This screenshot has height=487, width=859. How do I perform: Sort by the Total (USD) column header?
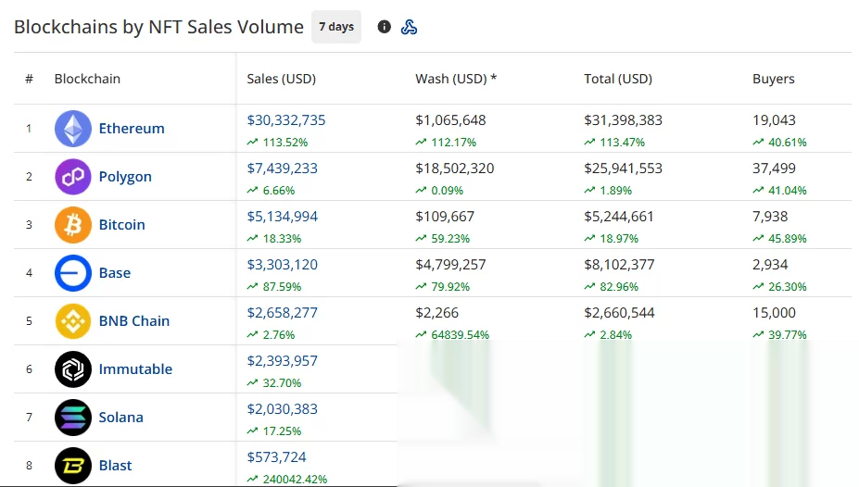tap(618, 79)
